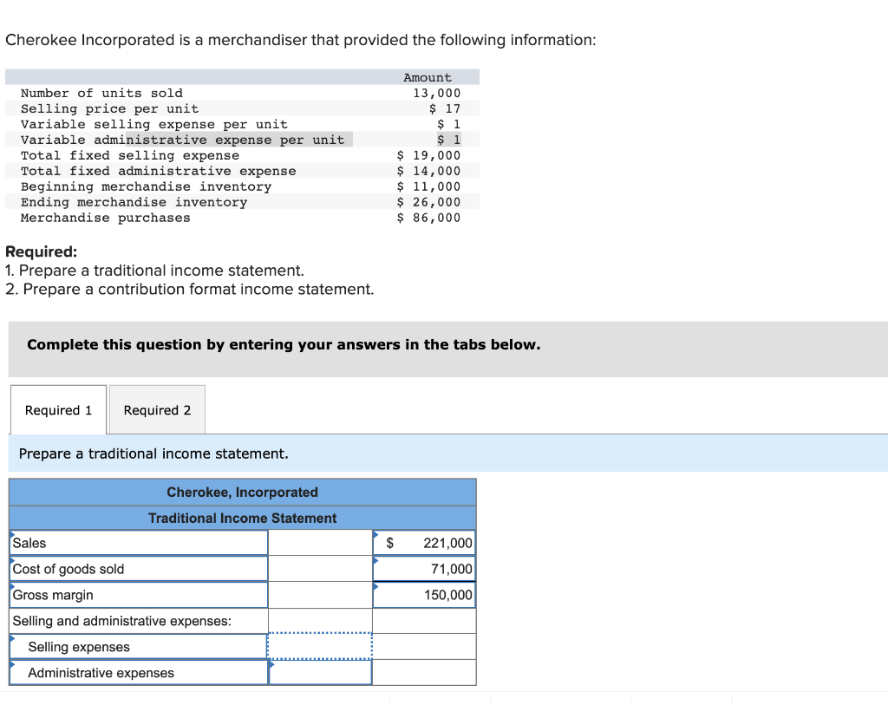
Task: Open the Cost of goods sold dropdown cell
Action: [x=139, y=569]
